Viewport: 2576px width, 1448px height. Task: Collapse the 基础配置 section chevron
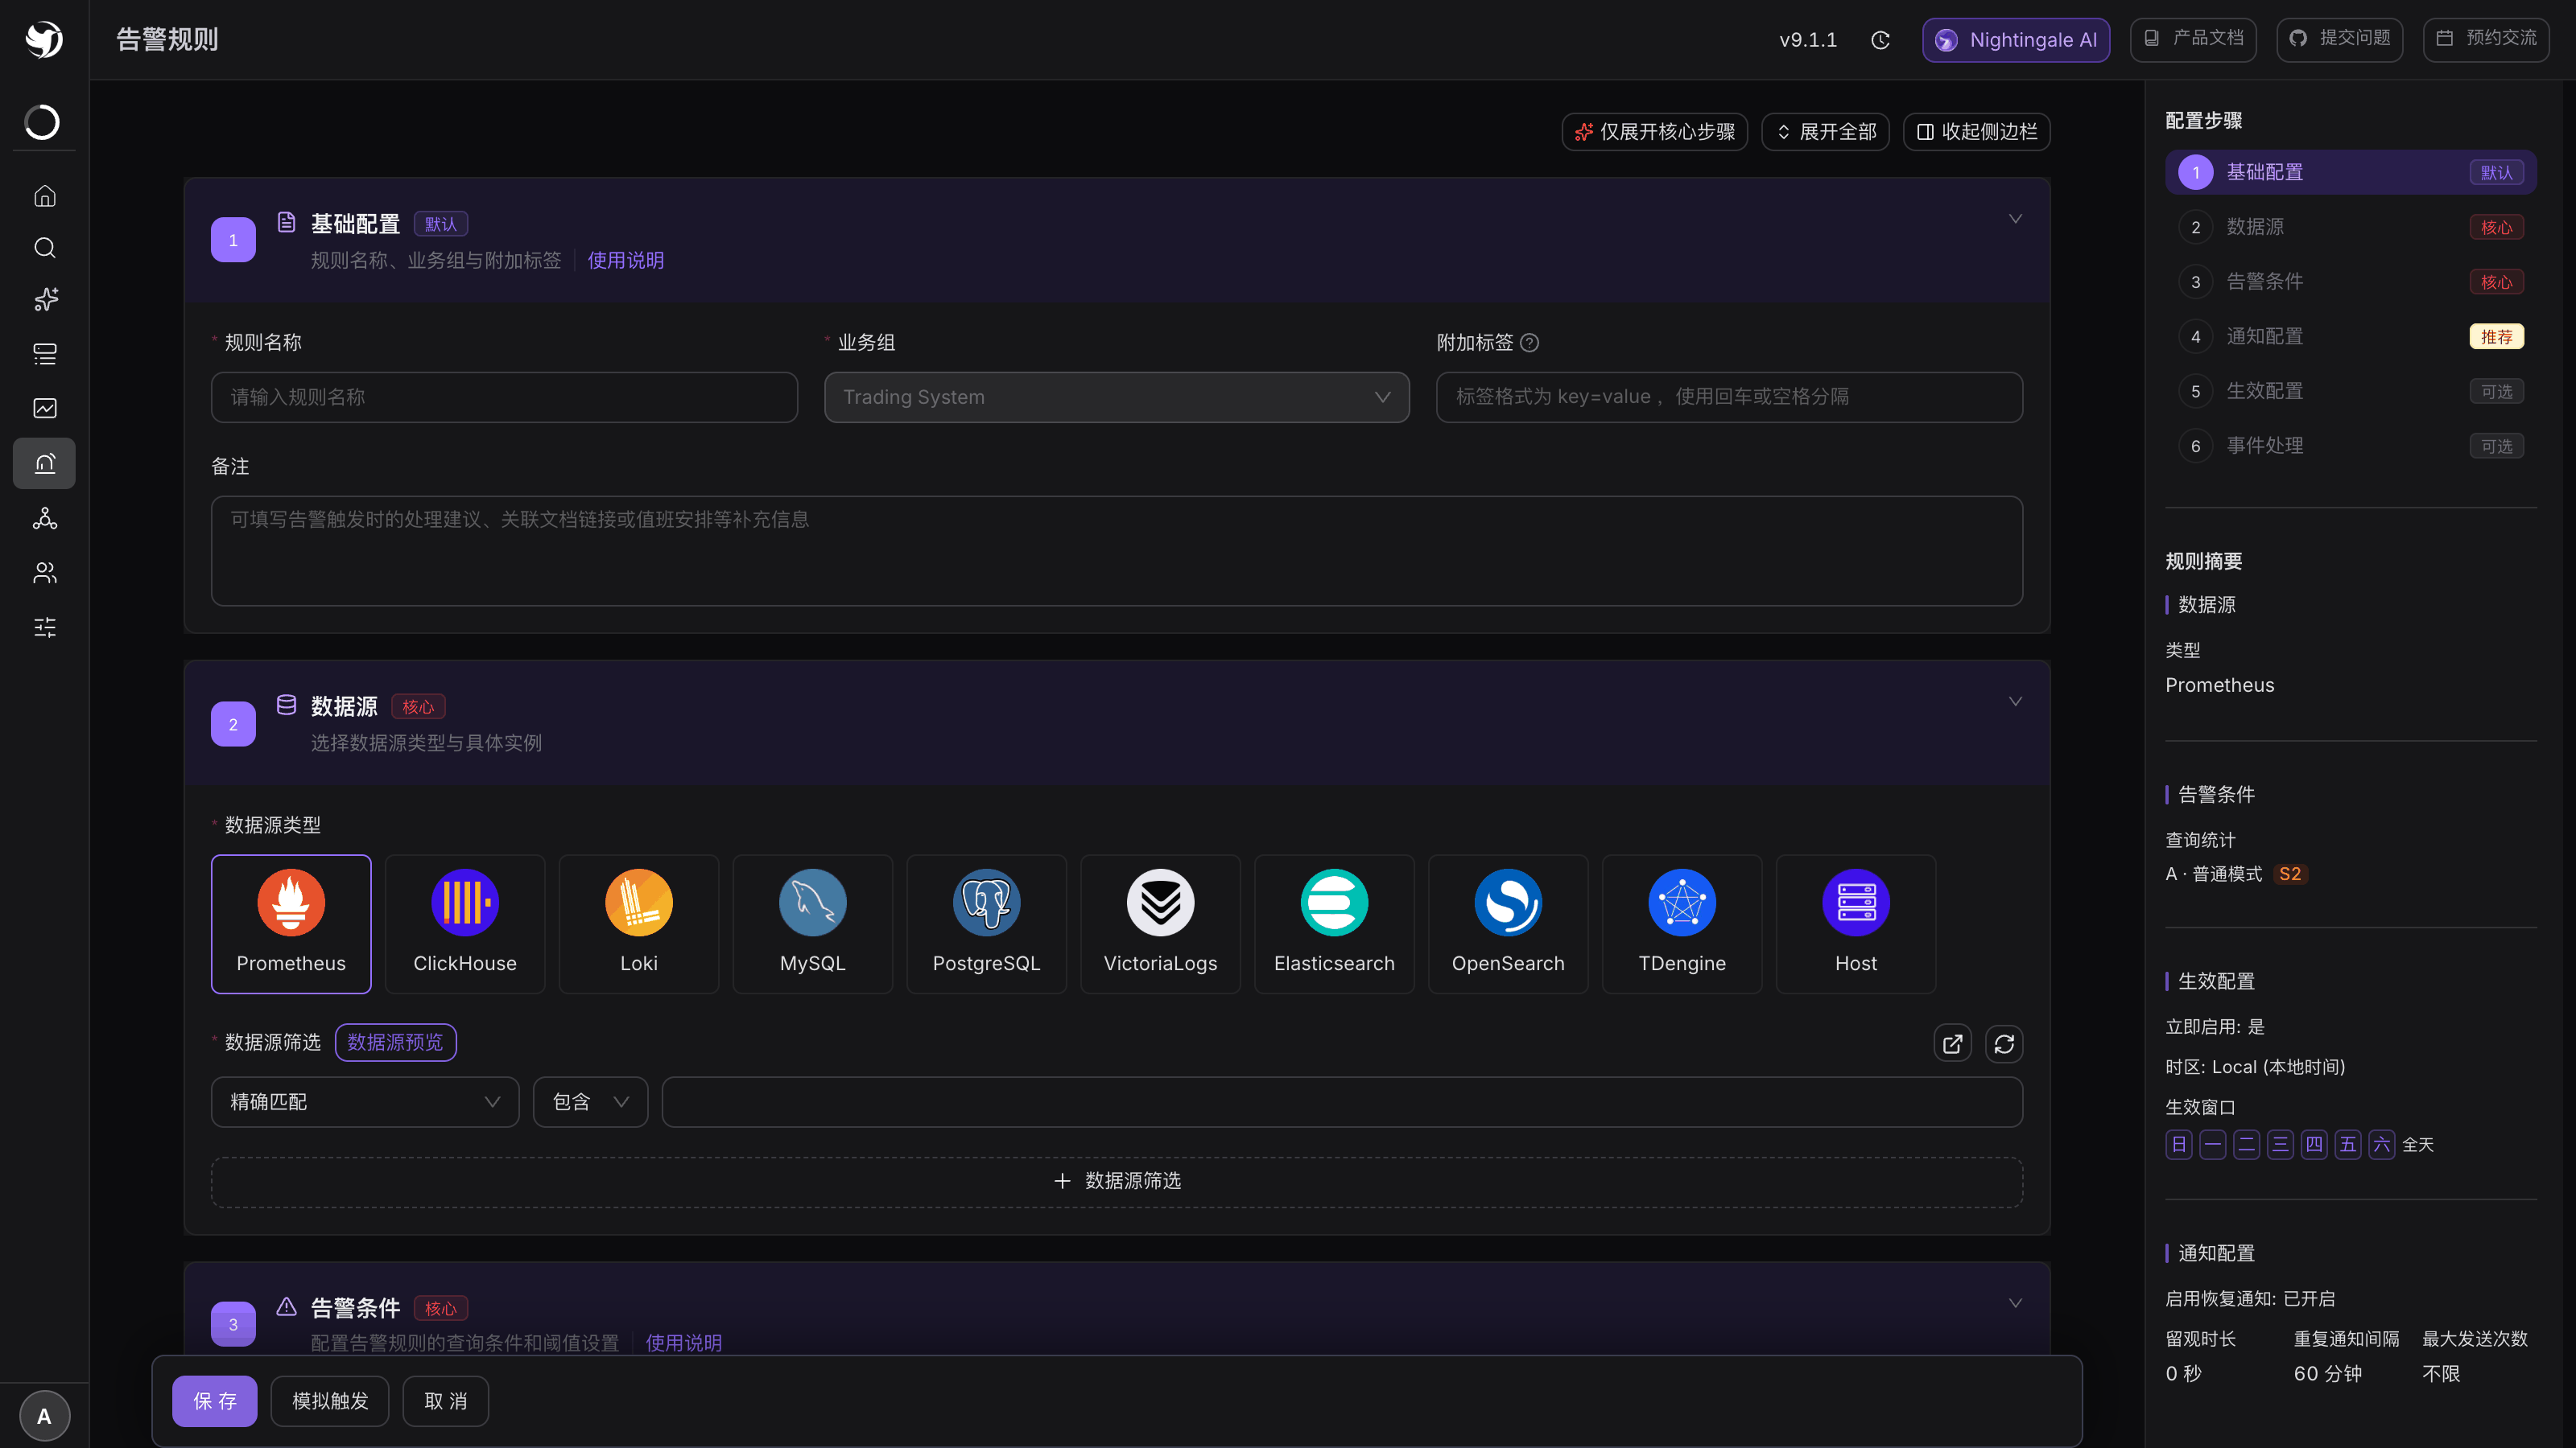click(2015, 219)
